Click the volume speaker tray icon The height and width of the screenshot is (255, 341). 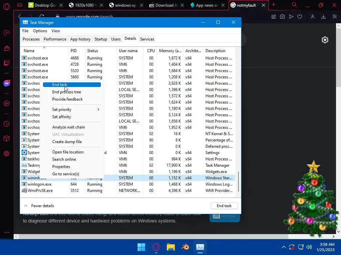point(309,247)
